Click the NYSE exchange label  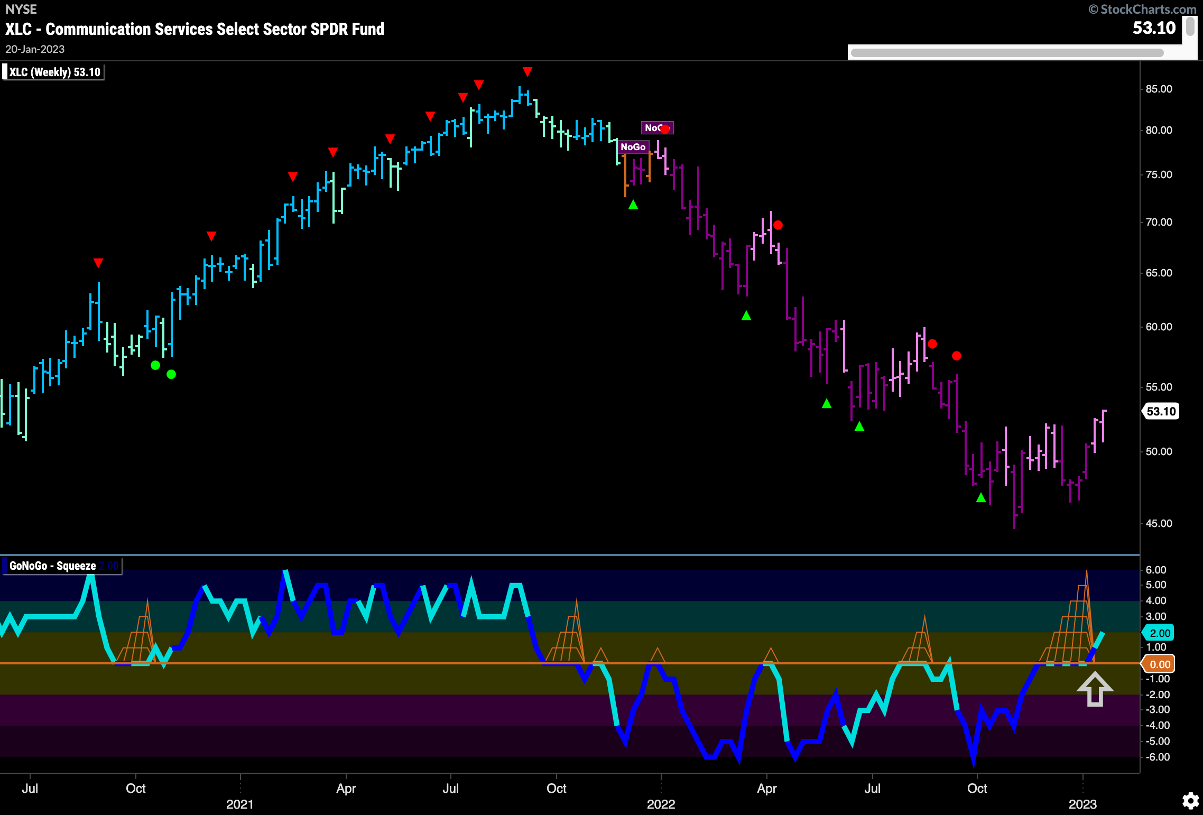click(21, 9)
